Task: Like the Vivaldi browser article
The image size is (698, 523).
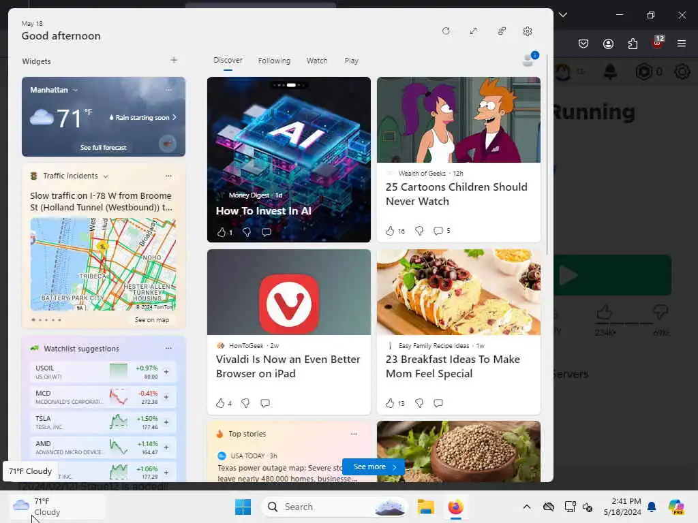Action: coord(220,403)
